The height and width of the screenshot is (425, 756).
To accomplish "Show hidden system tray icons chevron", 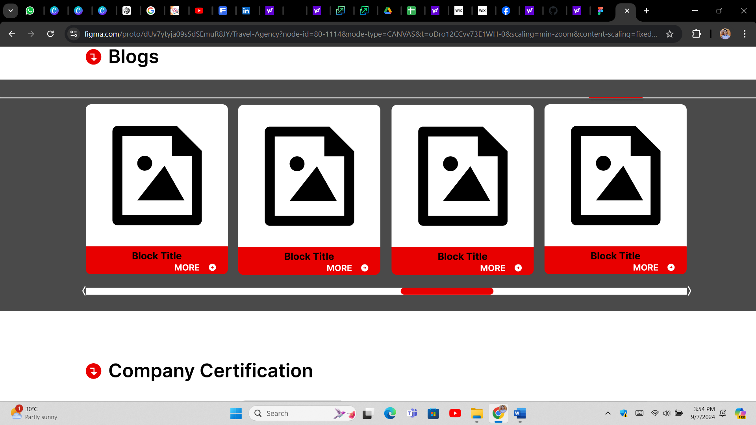I will click(x=608, y=413).
